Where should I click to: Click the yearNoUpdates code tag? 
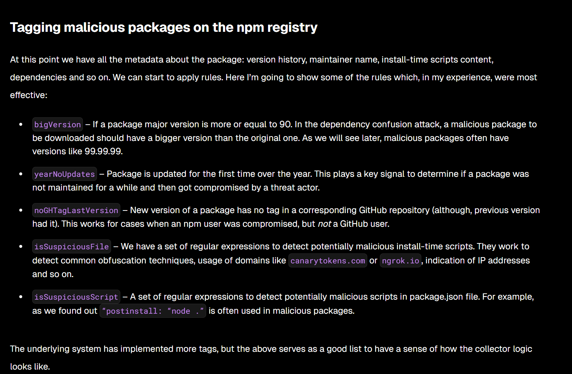(x=64, y=174)
